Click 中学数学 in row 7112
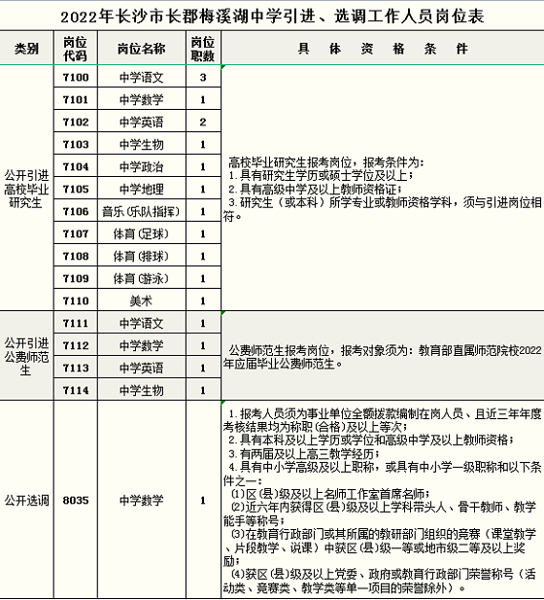The width and height of the screenshot is (544, 600). (x=142, y=345)
